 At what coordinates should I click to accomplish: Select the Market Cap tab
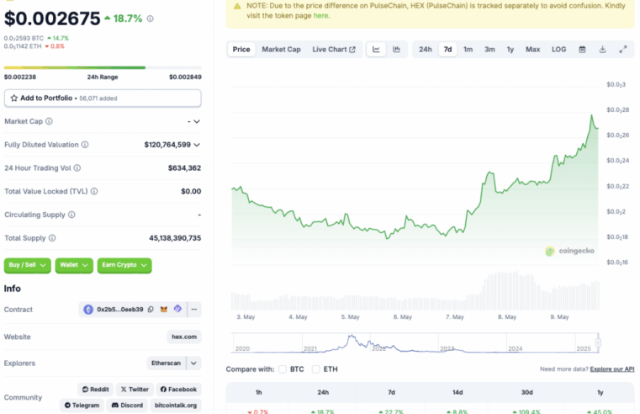[x=281, y=50]
